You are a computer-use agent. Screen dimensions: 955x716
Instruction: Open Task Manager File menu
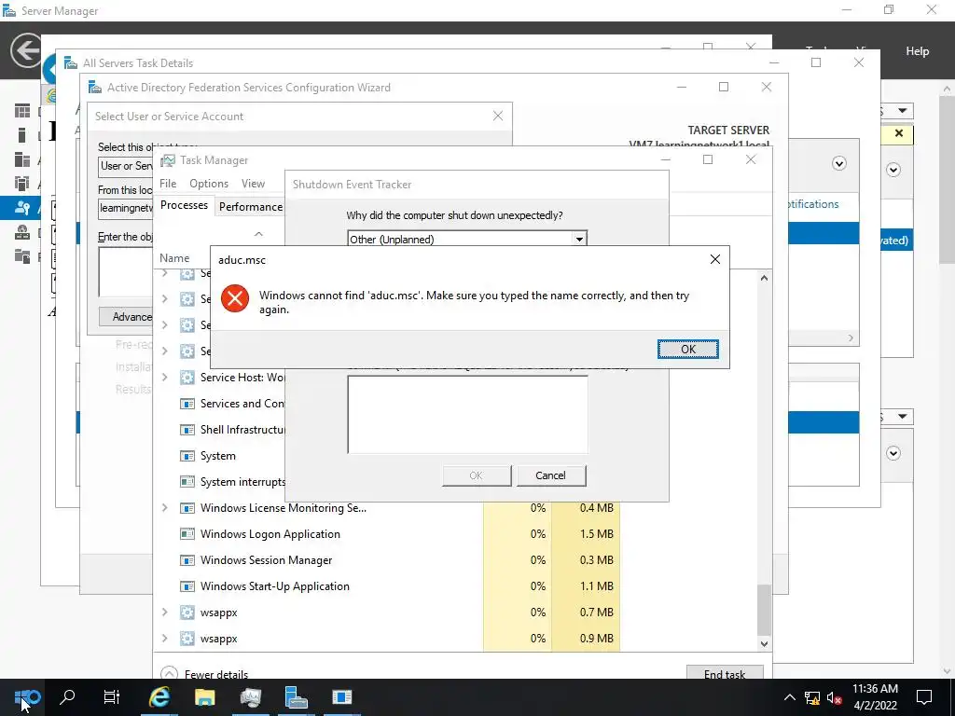tap(168, 184)
